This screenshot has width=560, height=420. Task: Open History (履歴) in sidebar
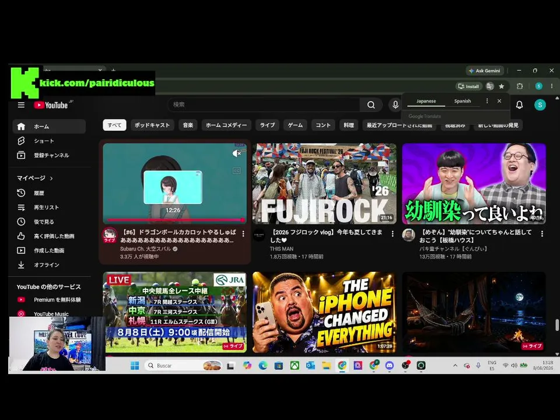(x=49, y=193)
